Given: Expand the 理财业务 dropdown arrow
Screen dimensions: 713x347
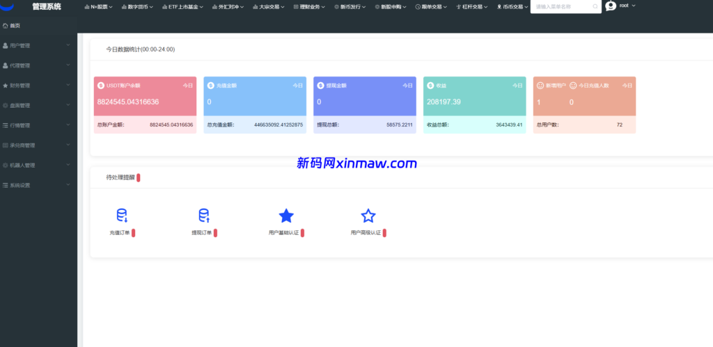Looking at the screenshot, I should [x=323, y=7].
